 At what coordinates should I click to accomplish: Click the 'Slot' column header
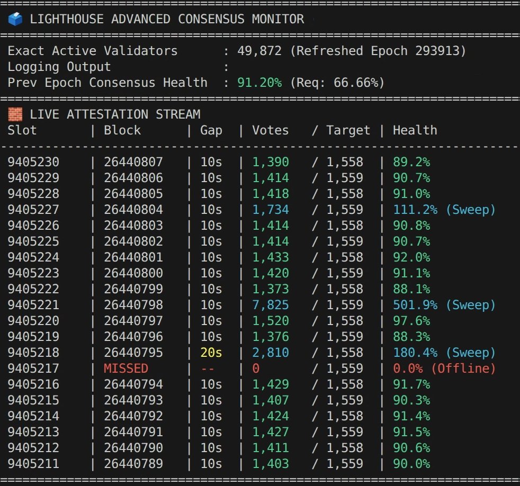click(22, 130)
